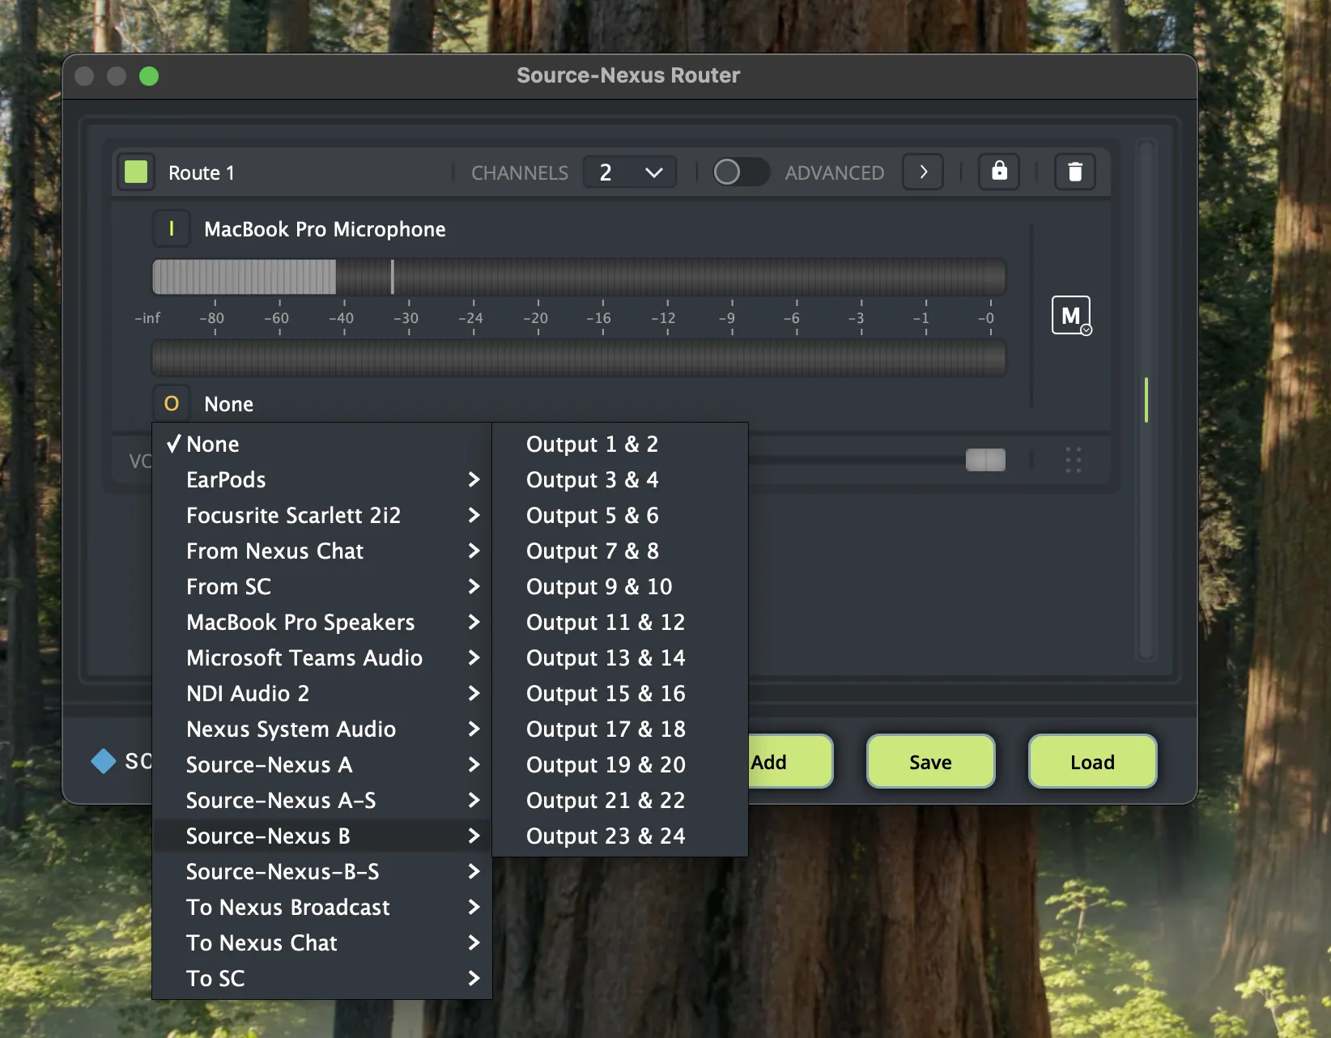The image size is (1331, 1038).
Task: Choose From Nexus Chat device
Action: pyautogui.click(x=322, y=551)
